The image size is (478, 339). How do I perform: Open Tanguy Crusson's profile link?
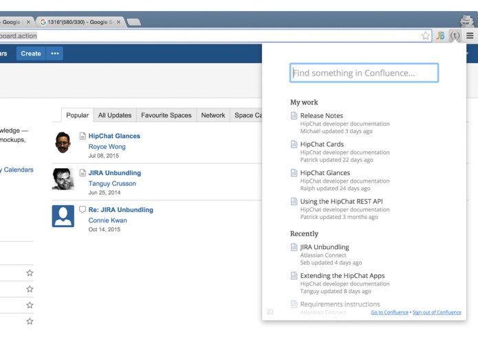112,183
